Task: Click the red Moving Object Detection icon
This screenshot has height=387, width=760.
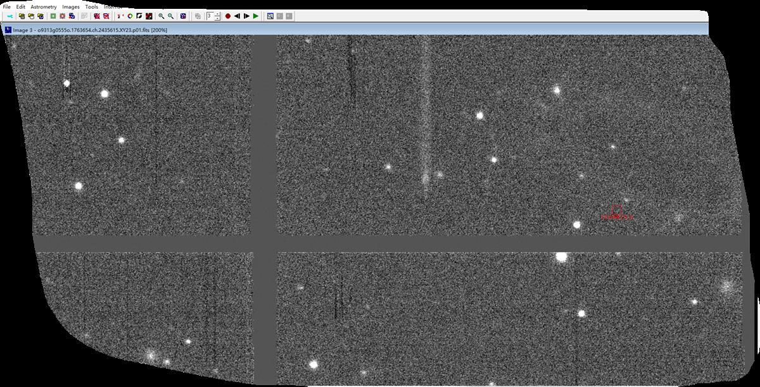Action: pyautogui.click(x=62, y=16)
